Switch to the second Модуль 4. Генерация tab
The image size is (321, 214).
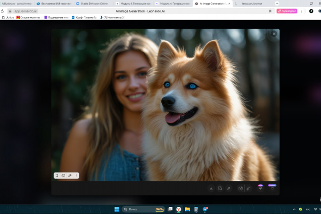(x=173, y=4)
